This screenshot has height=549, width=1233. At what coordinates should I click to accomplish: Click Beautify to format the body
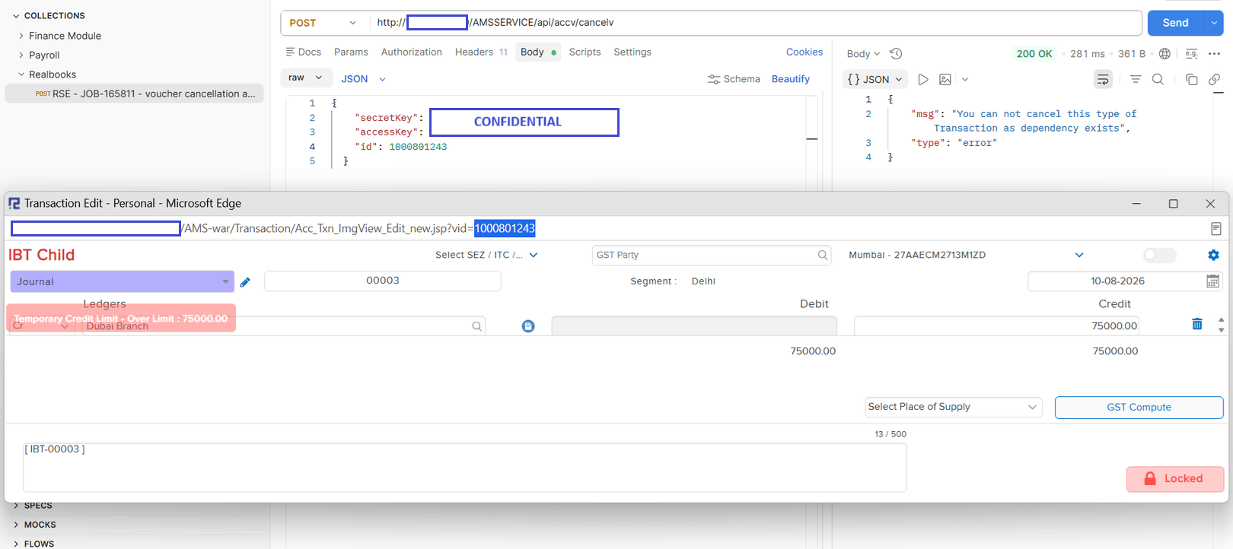(790, 79)
